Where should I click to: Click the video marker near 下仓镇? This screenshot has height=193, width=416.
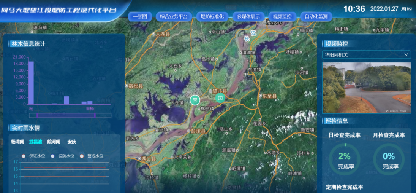click(195, 100)
